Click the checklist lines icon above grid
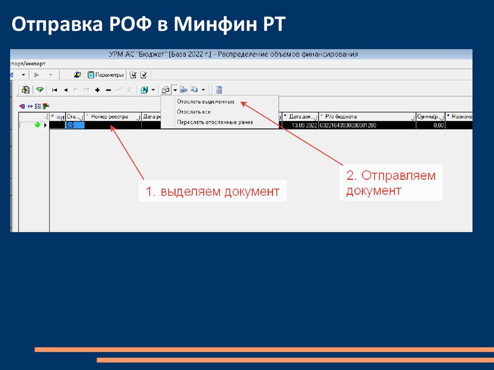This screenshot has height=370, width=494. (38, 106)
